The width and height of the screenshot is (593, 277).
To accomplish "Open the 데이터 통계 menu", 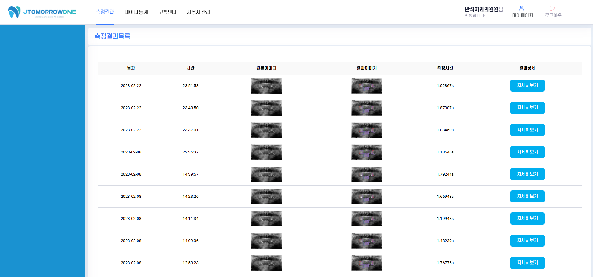I will coord(136,12).
